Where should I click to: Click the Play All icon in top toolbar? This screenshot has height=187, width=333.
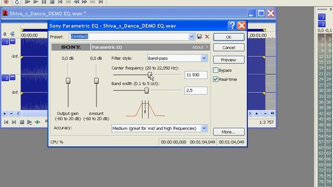(x=28, y=2)
